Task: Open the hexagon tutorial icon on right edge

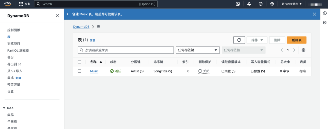Action: pyautogui.click(x=324, y=22)
